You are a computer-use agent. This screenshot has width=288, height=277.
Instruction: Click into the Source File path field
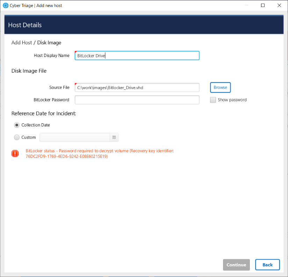[x=137, y=87]
